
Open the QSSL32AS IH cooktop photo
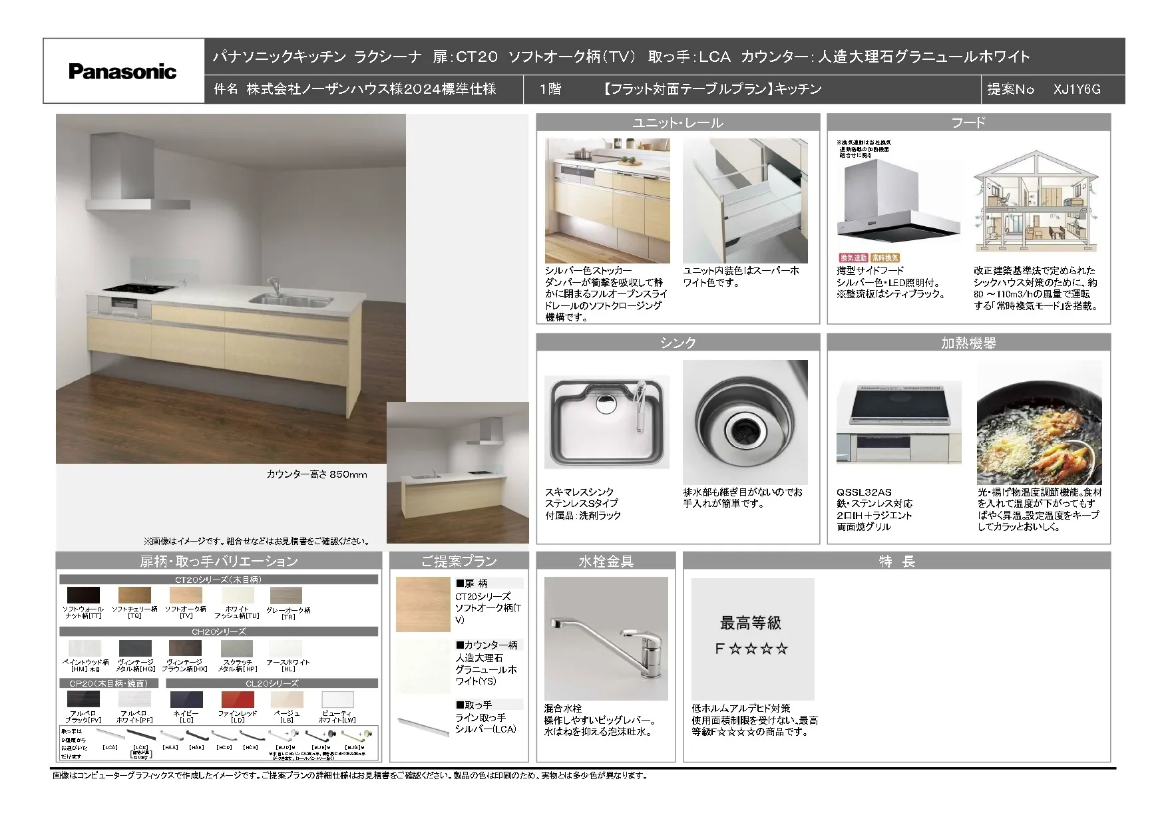[898, 422]
